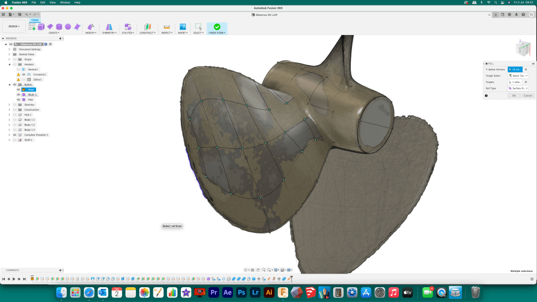
Task: Click the timeline play button
Action: (14, 279)
